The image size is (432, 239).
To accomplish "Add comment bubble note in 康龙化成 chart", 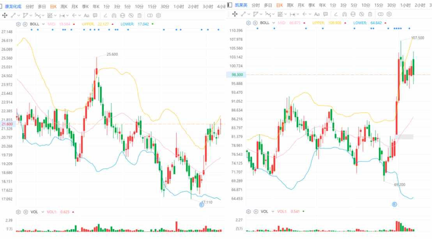I will [95, 16].
